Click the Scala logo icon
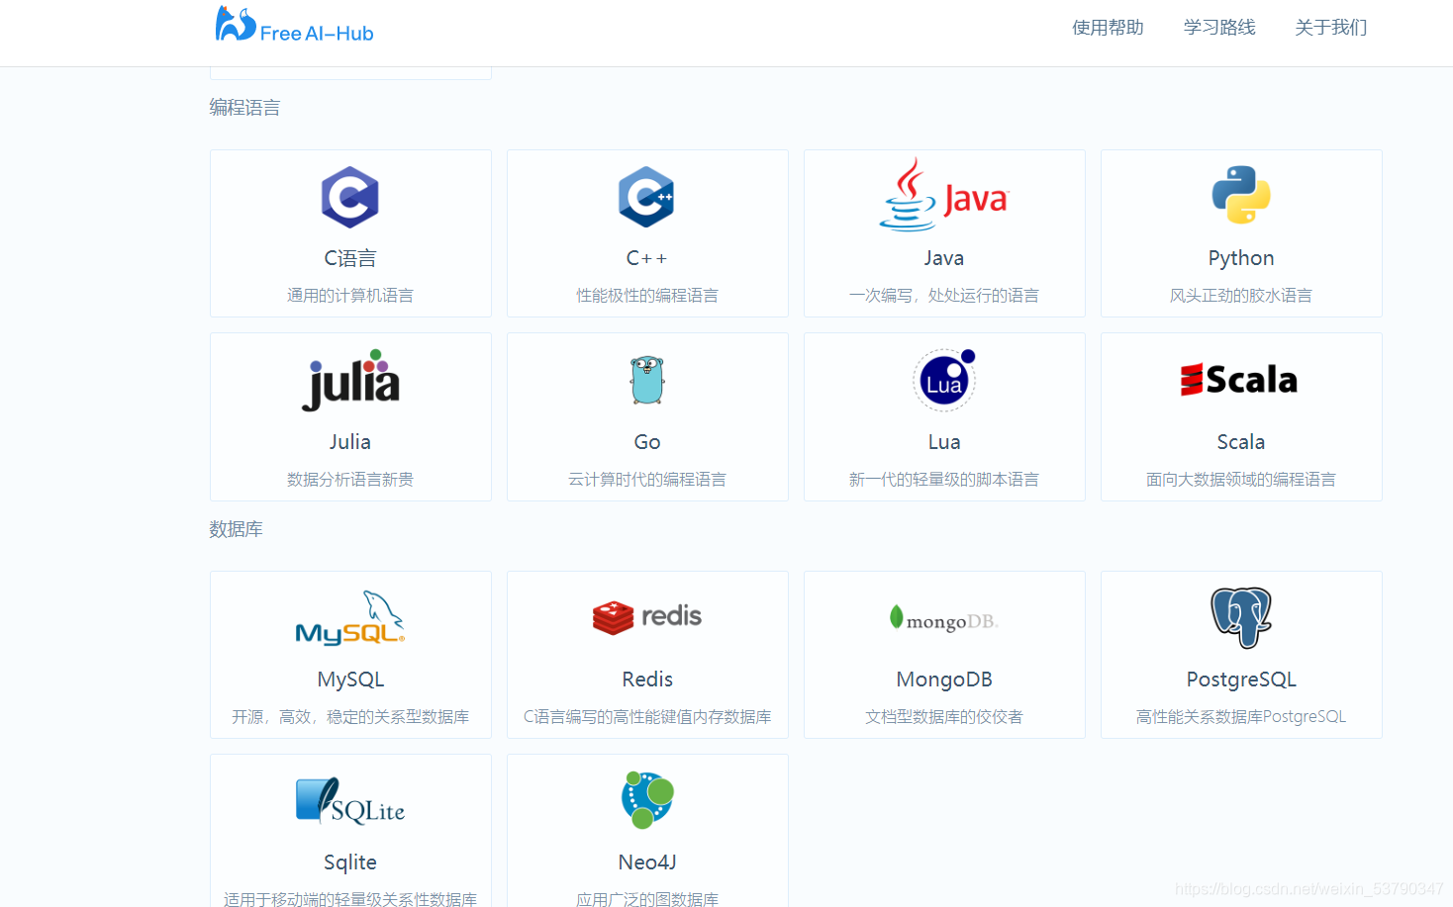 point(1240,379)
